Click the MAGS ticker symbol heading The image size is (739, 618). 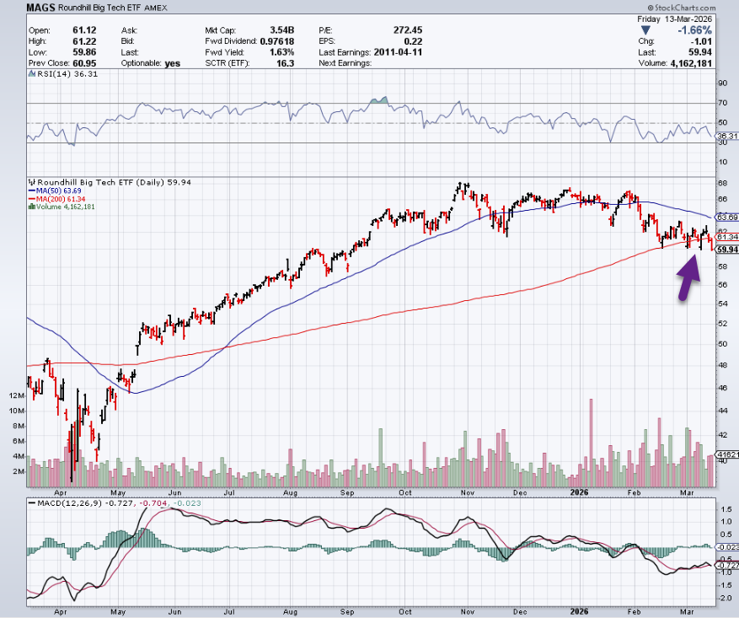pyautogui.click(x=41, y=8)
